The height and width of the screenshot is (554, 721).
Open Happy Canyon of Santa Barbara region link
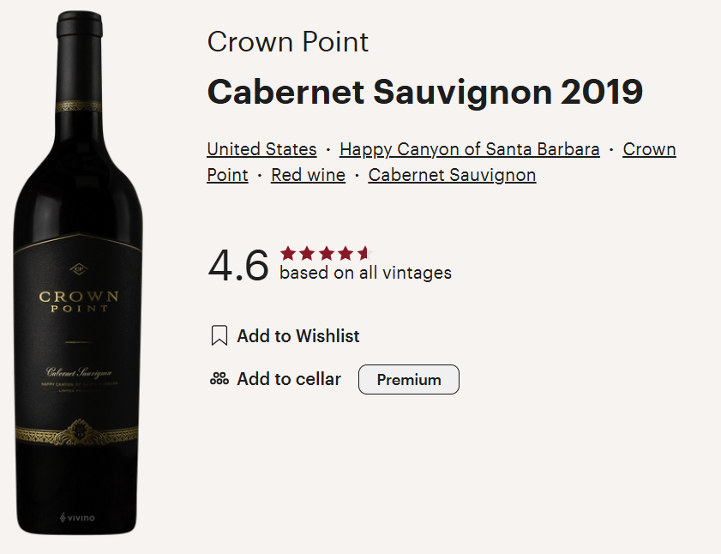(x=470, y=149)
